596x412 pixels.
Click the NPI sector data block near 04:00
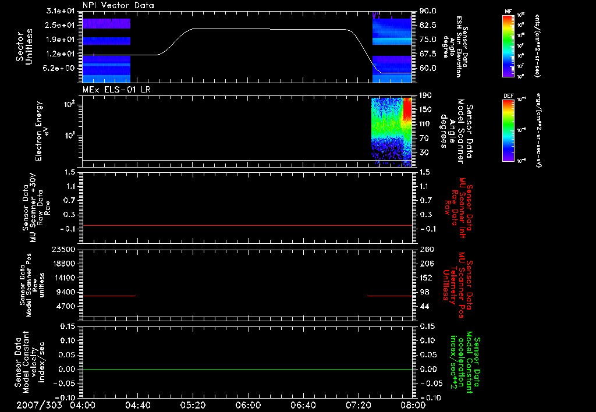(x=107, y=50)
